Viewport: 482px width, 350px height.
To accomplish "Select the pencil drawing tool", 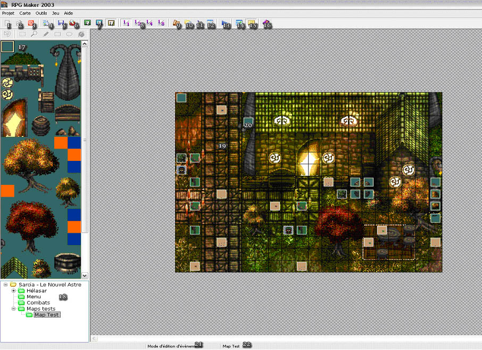I will pos(46,34).
